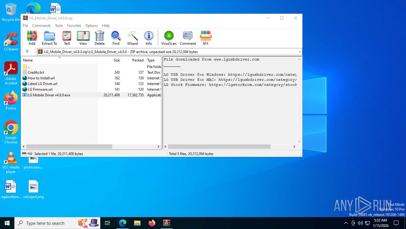Click the Delete trash icon
The image size is (406, 229).
click(x=99, y=38)
